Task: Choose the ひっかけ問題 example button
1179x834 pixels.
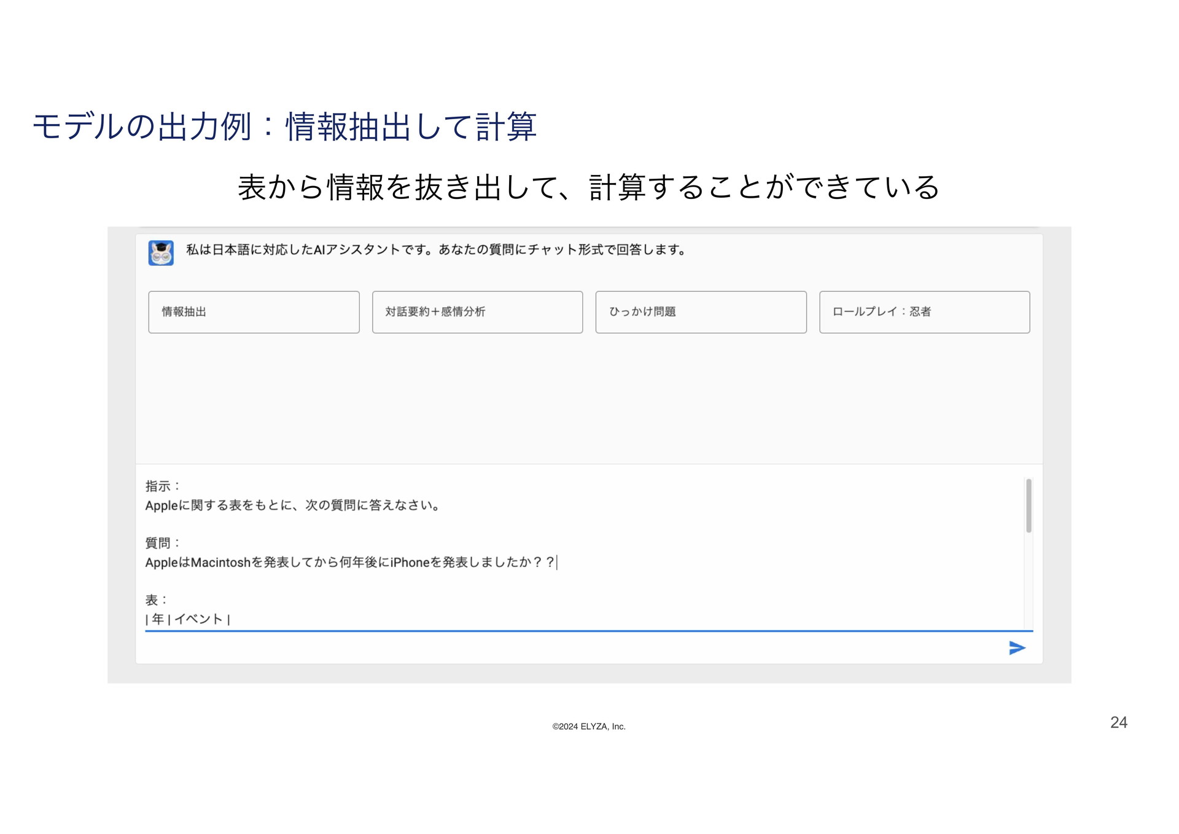Action: tap(701, 312)
